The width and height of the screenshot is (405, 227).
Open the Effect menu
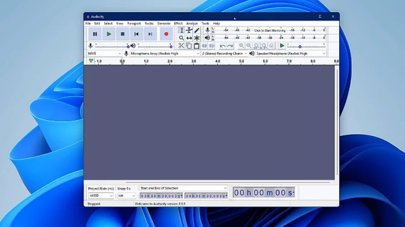point(178,23)
